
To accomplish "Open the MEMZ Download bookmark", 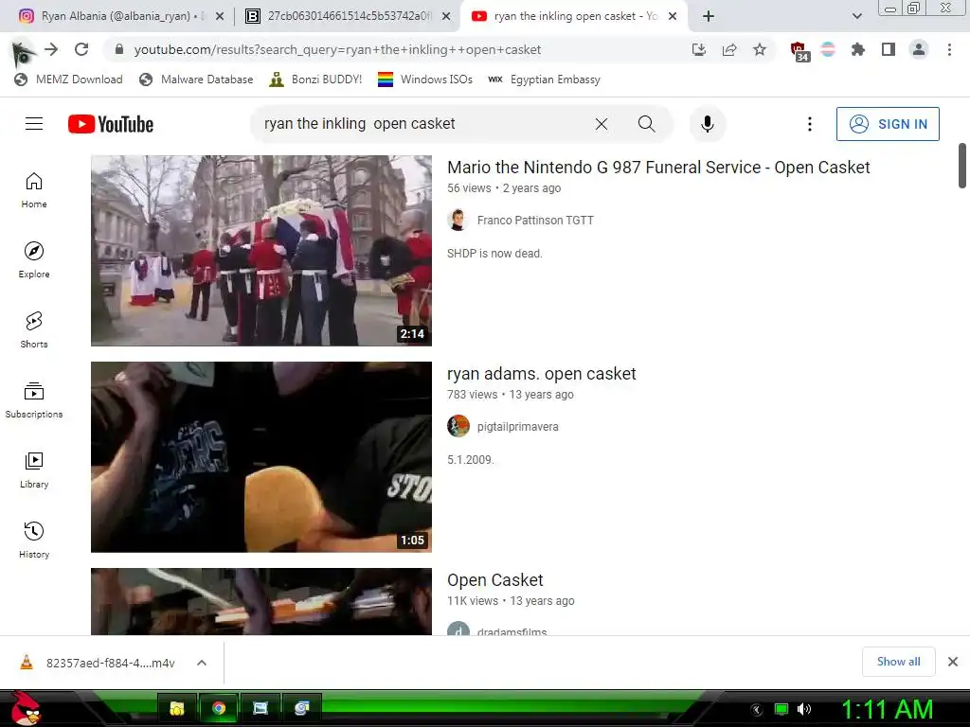I will pos(68,80).
